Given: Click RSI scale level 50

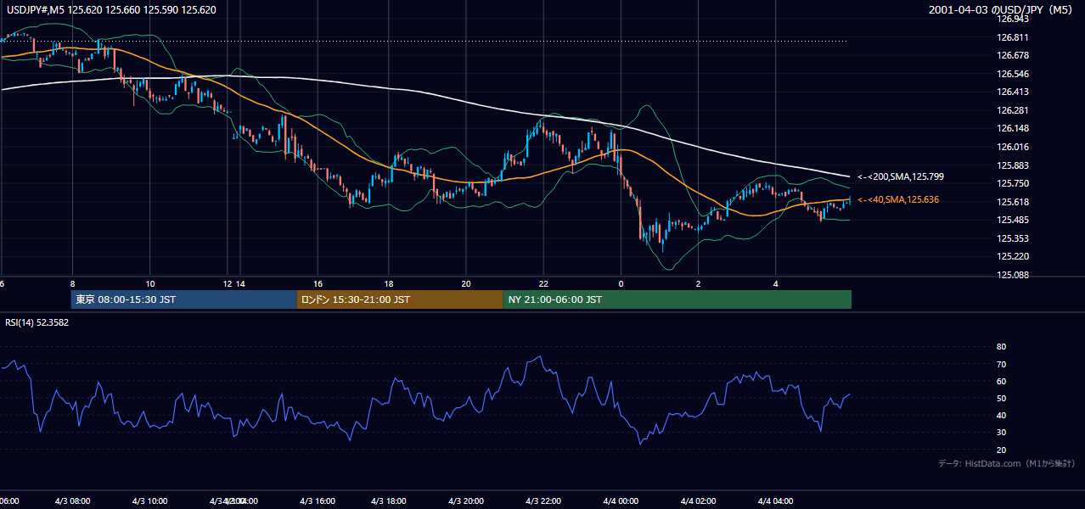Looking at the screenshot, I should tap(1001, 399).
